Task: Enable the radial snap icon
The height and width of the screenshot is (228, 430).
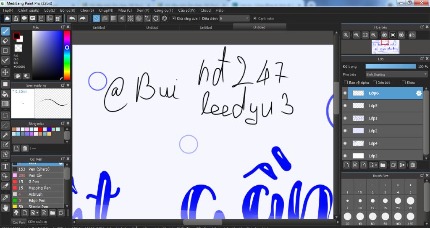Action: tap(130, 18)
